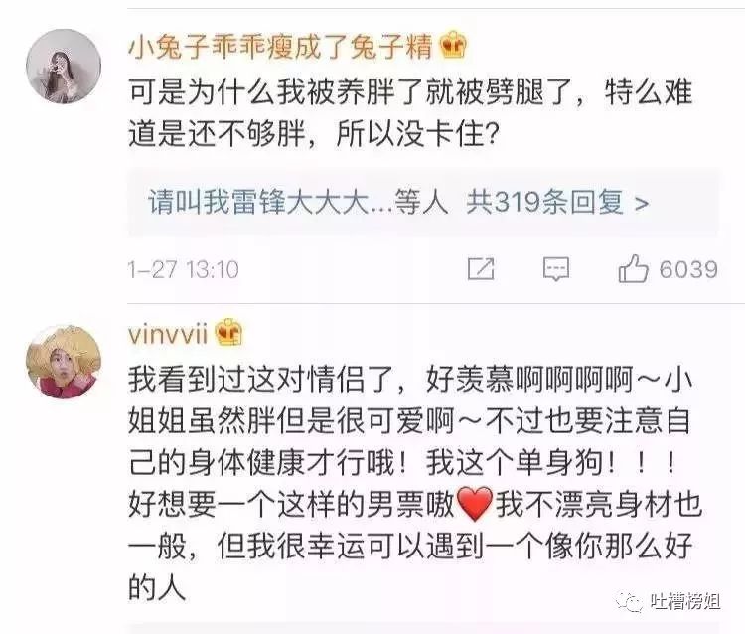Click vinvvii's comment text about 这对情侣
The height and width of the screenshot is (634, 745).
coord(415,483)
